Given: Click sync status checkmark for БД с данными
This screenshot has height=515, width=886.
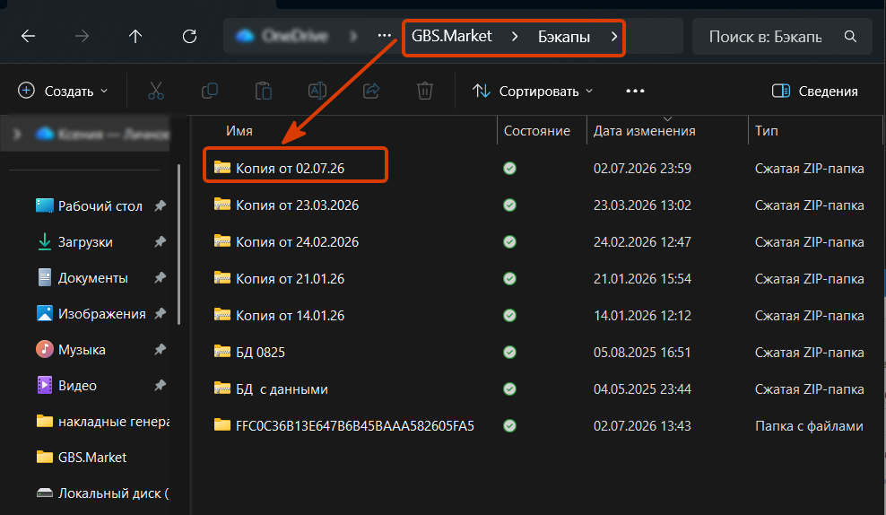Looking at the screenshot, I should pos(509,388).
